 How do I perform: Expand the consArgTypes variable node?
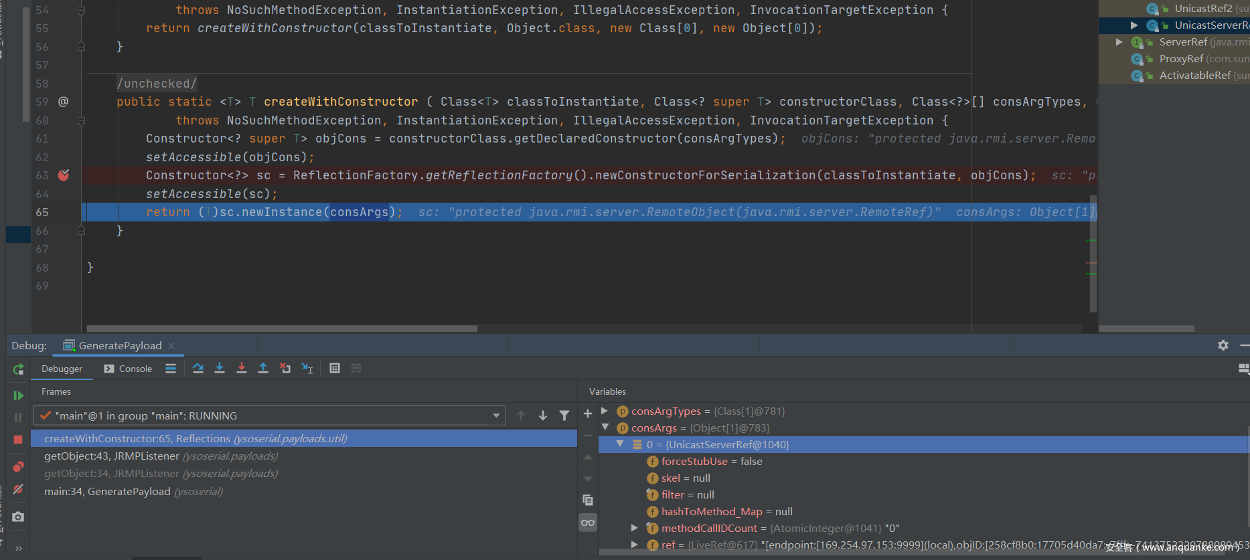(605, 411)
